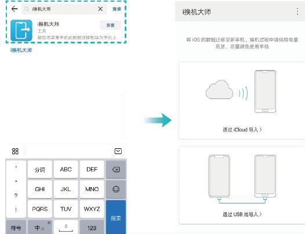Tap the 分词 key on the keyboard
Image resolution: width=305 pixels, height=234 pixels.
(x=40, y=170)
